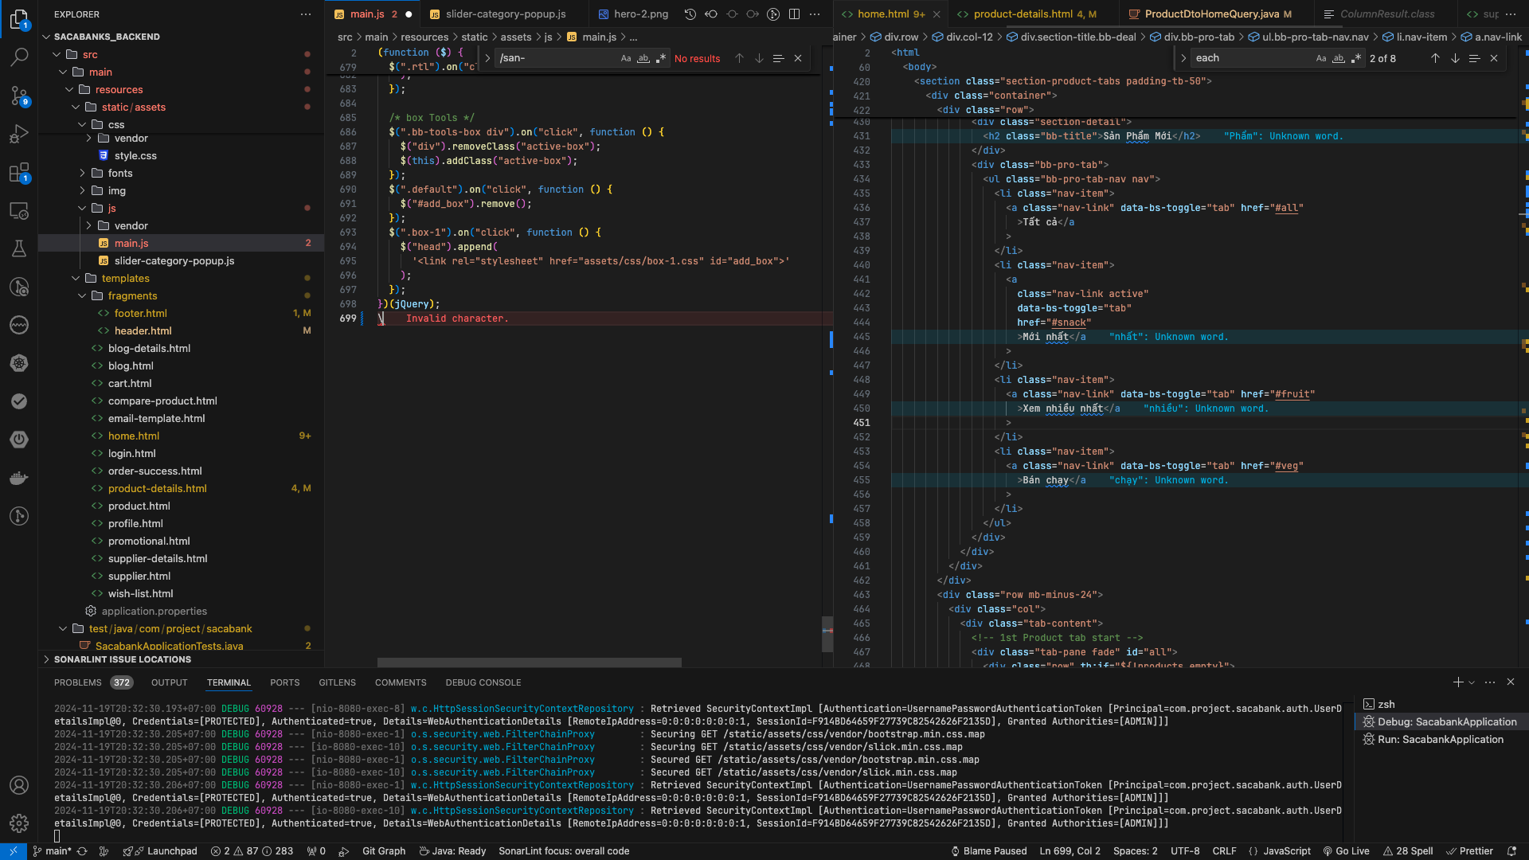
Task: Click Go Live in status bar
Action: click(x=1347, y=851)
